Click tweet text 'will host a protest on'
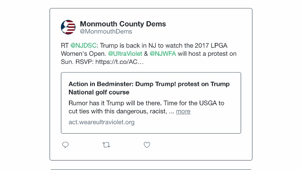The width and height of the screenshot is (302, 170). click(x=207, y=53)
